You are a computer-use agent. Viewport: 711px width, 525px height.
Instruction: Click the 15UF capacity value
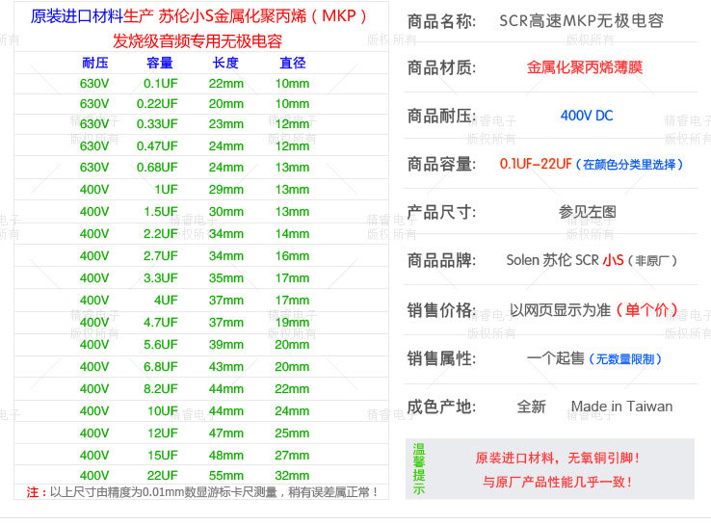[162, 456]
